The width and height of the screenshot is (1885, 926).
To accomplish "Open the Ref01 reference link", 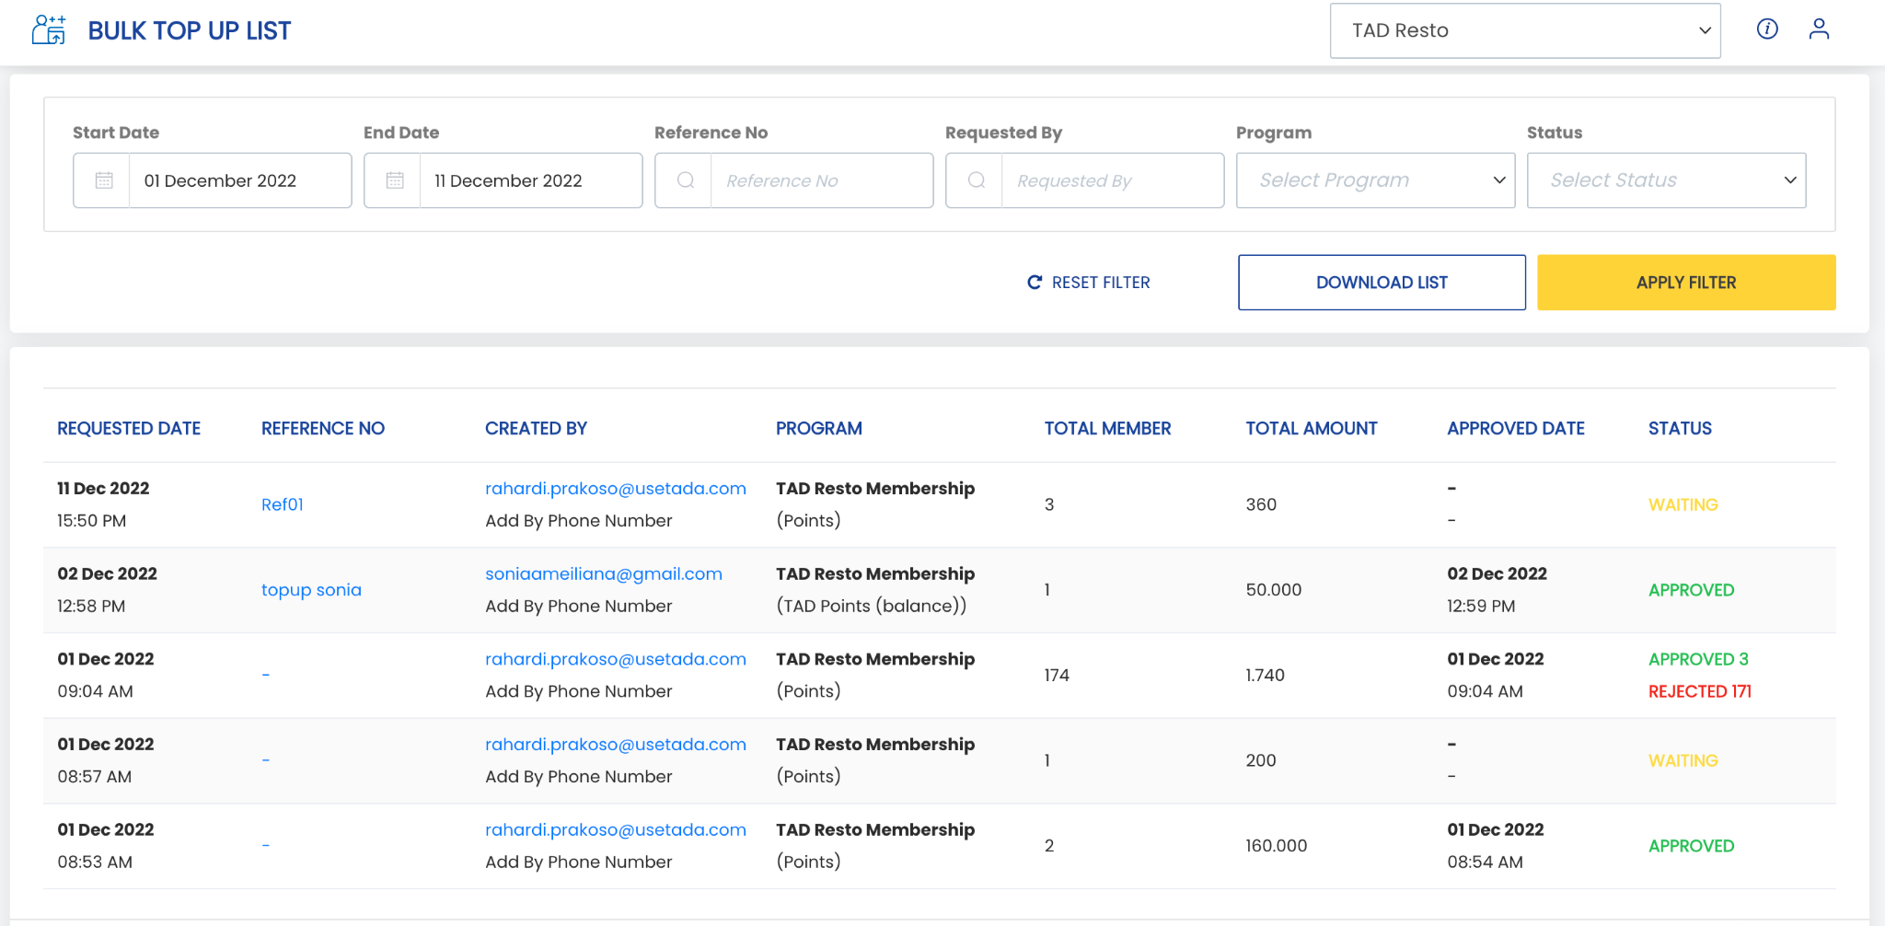I will [283, 504].
